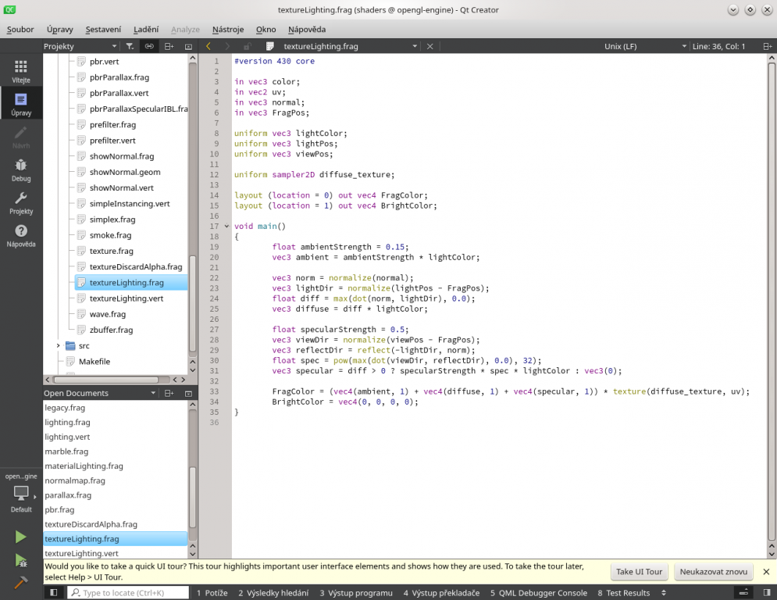Open the Sestavení menu
The height and width of the screenshot is (600, 777).
pyautogui.click(x=103, y=29)
